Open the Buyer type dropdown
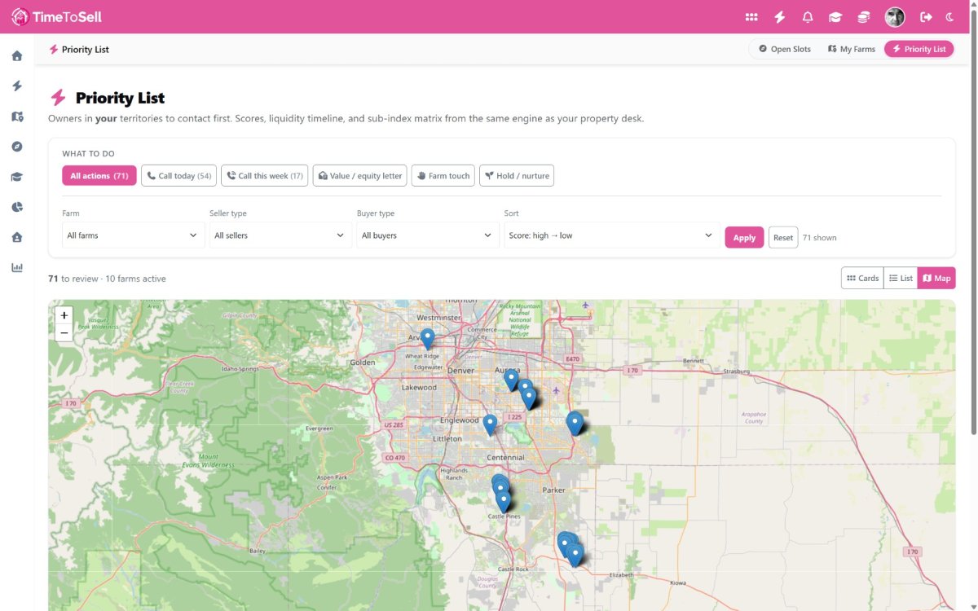This screenshot has height=611, width=978. click(428, 235)
